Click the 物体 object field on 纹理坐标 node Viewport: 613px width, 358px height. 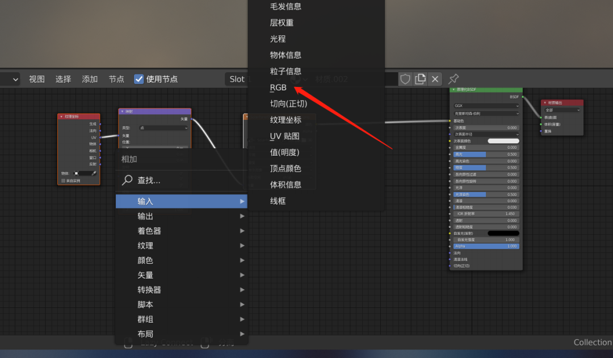pos(85,173)
